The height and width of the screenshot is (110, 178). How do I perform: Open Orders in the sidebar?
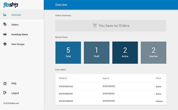pos(22,24)
